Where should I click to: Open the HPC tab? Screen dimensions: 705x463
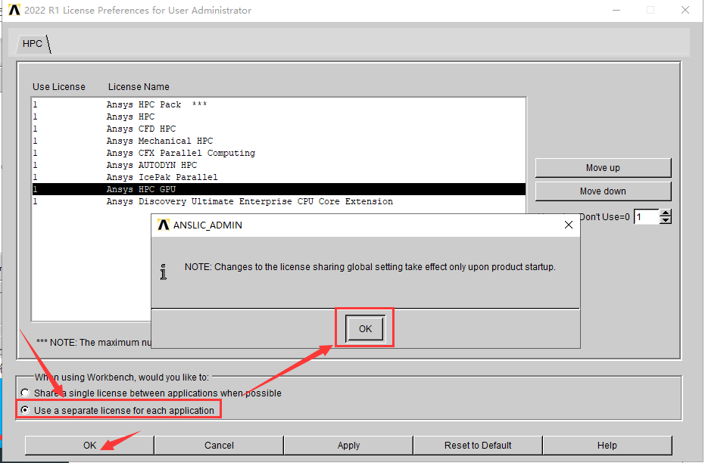(x=33, y=44)
